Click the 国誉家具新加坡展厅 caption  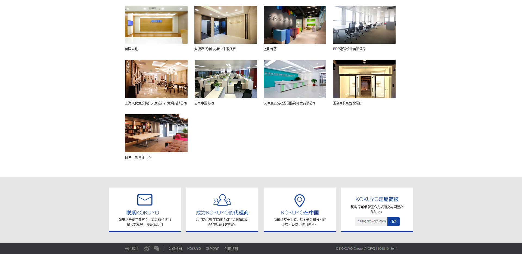[348, 103]
